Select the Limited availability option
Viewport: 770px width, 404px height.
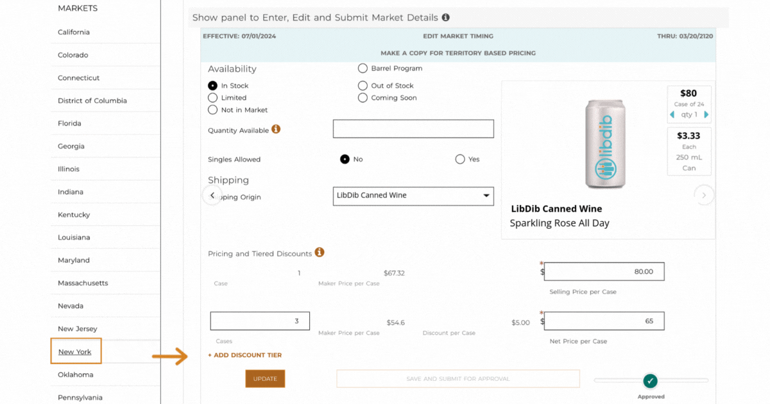coord(213,97)
